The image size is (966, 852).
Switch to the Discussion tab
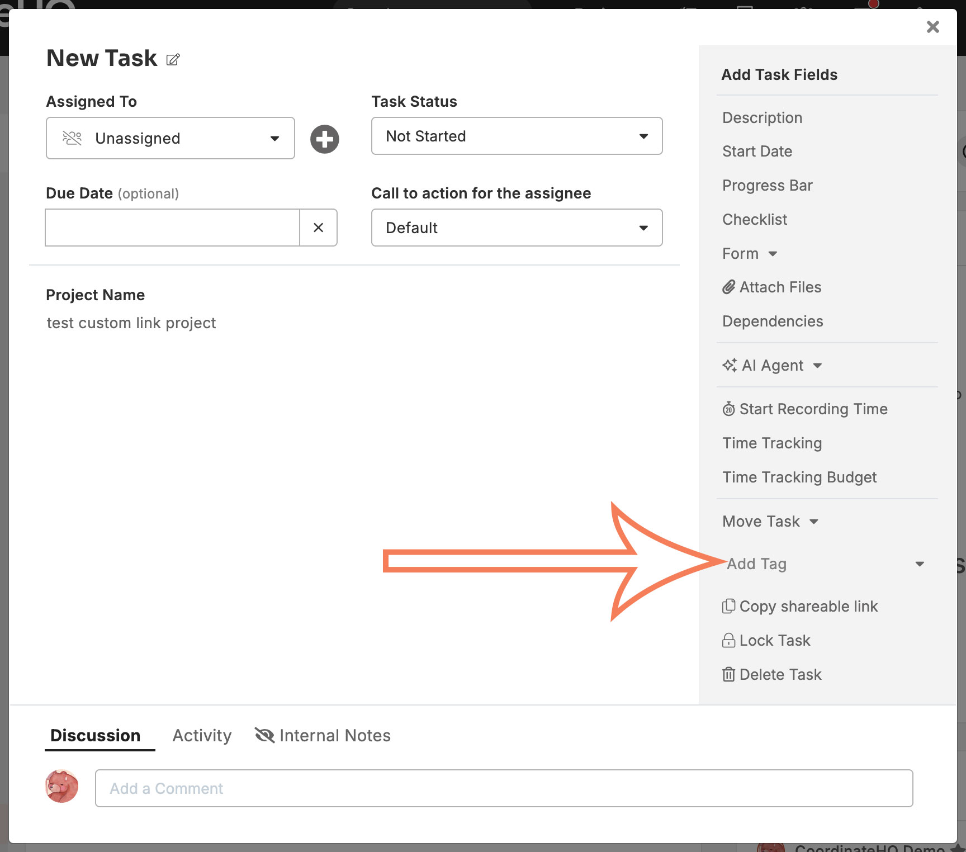tap(96, 735)
